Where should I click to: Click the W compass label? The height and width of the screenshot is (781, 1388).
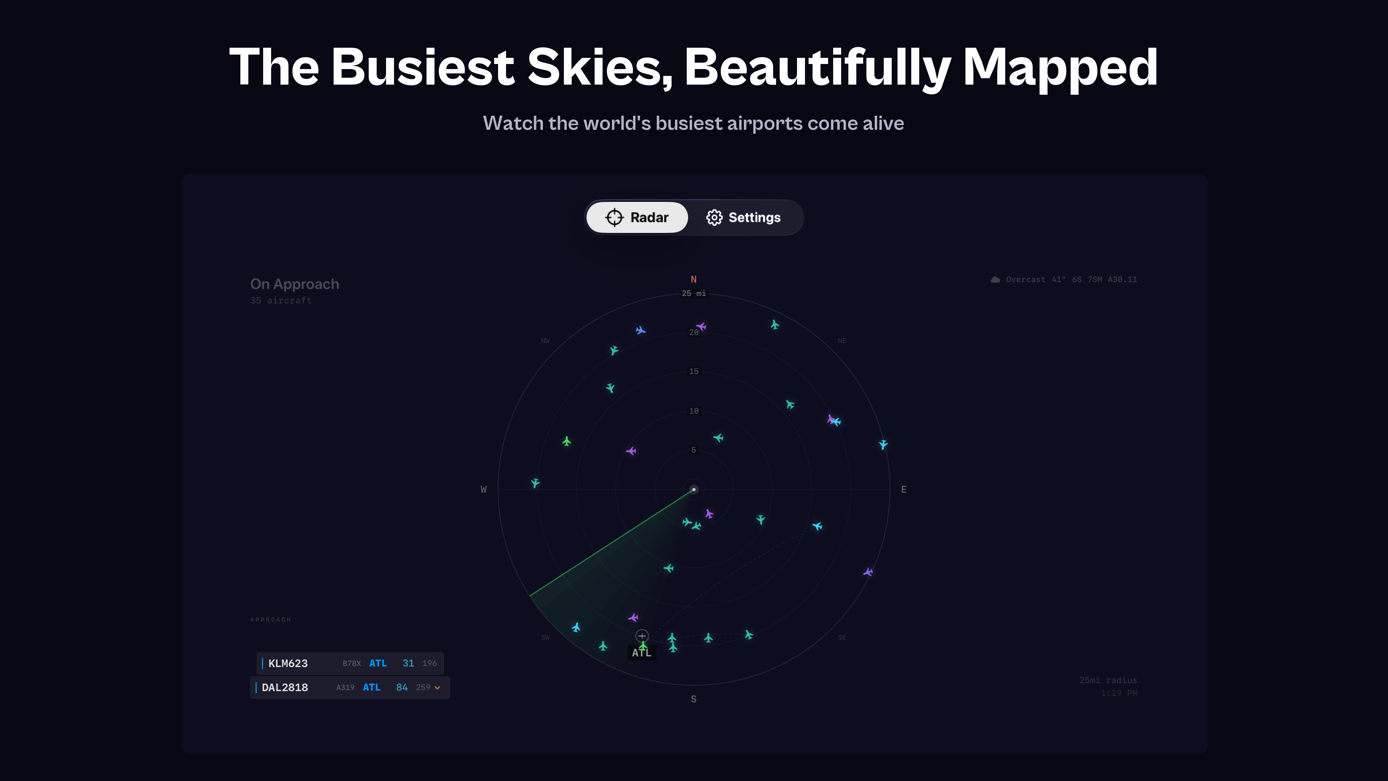(x=483, y=490)
